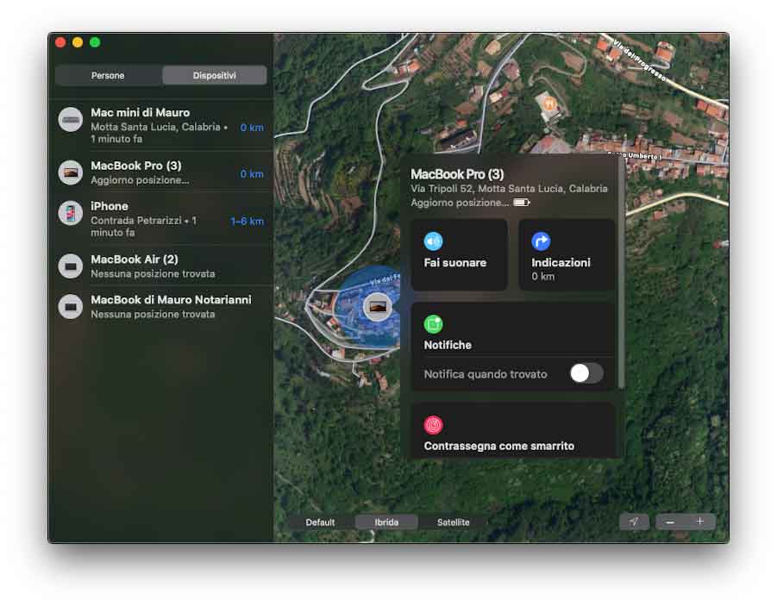Click the green Notifiche icon

click(x=433, y=324)
